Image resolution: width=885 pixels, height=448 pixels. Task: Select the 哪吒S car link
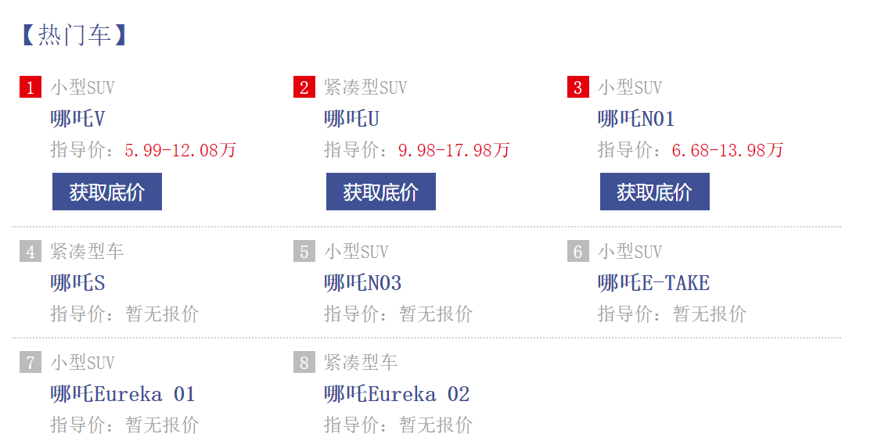pyautogui.click(x=78, y=283)
